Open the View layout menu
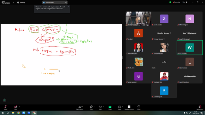205x115 pixels. pos(185,2)
